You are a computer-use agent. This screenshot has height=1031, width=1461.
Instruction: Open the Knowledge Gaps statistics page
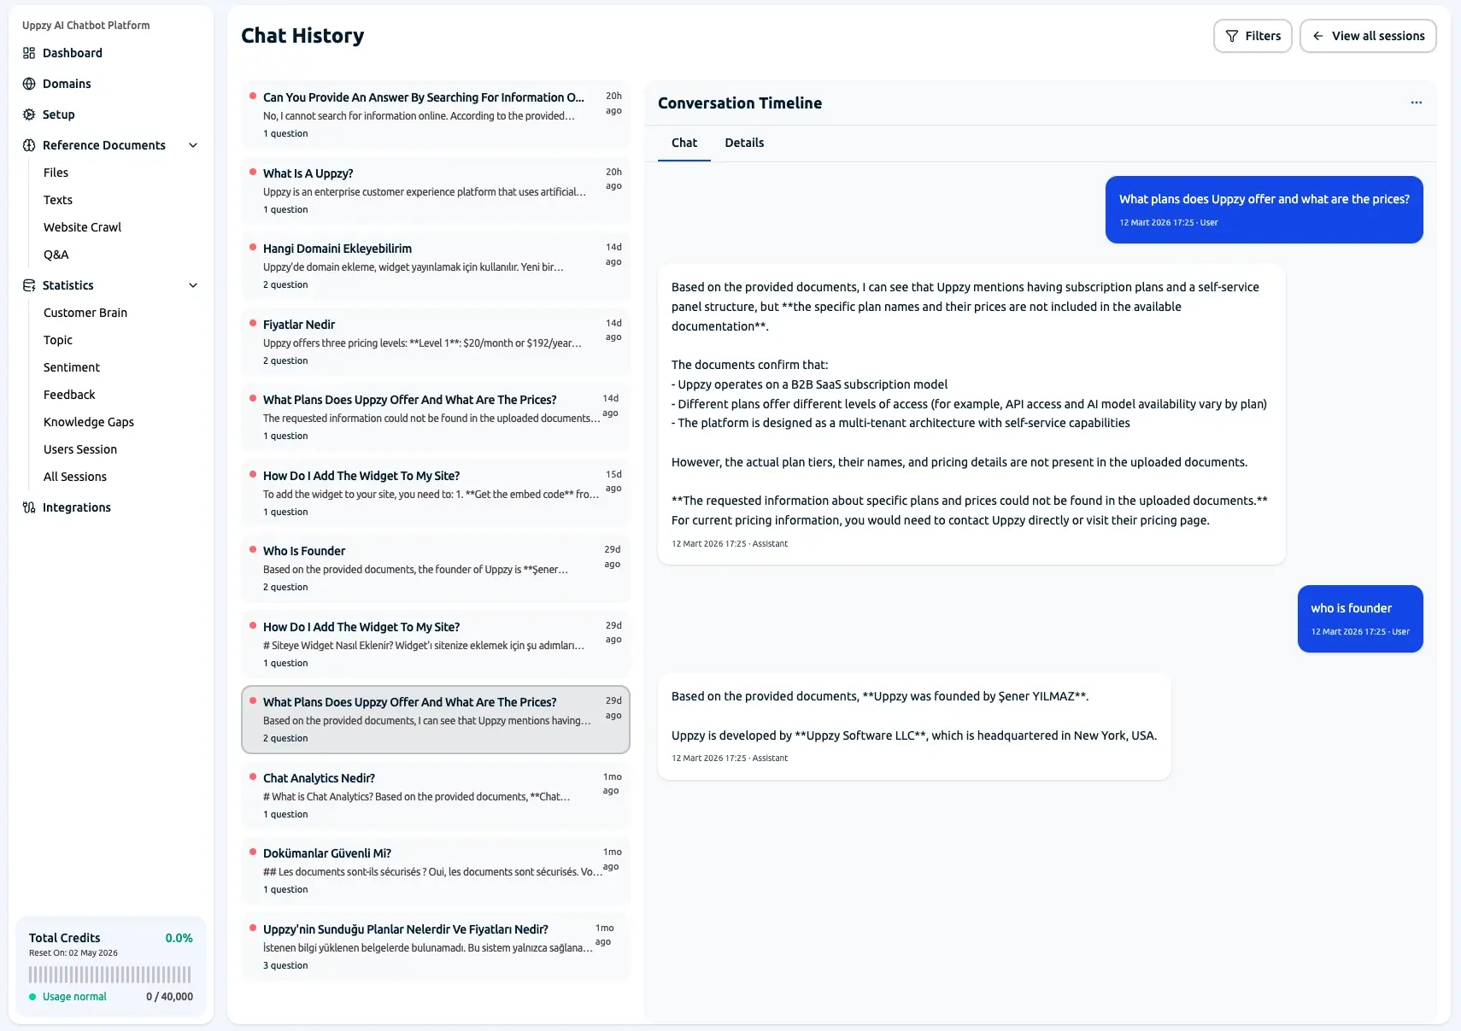click(89, 422)
